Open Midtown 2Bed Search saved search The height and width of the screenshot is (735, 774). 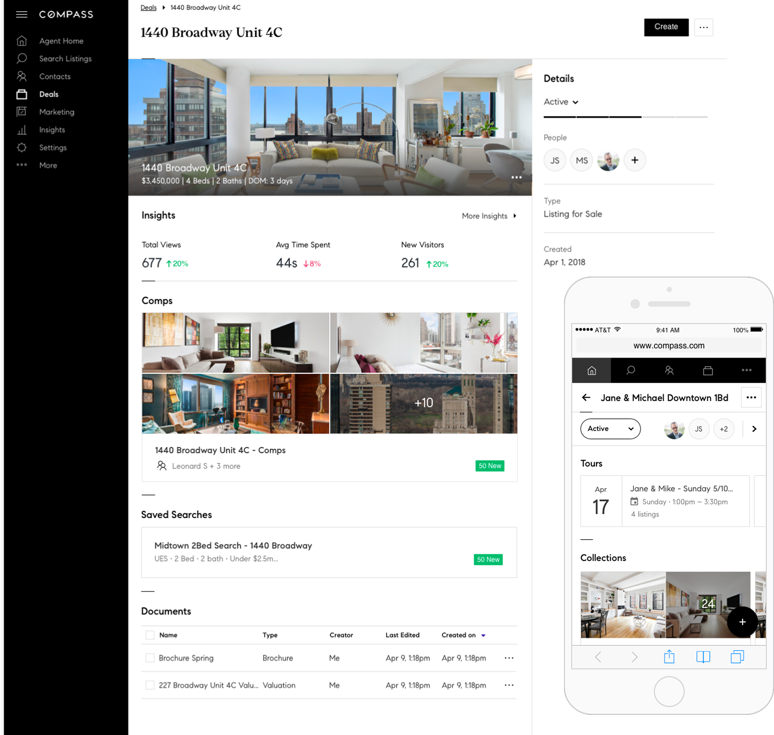pyautogui.click(x=329, y=552)
